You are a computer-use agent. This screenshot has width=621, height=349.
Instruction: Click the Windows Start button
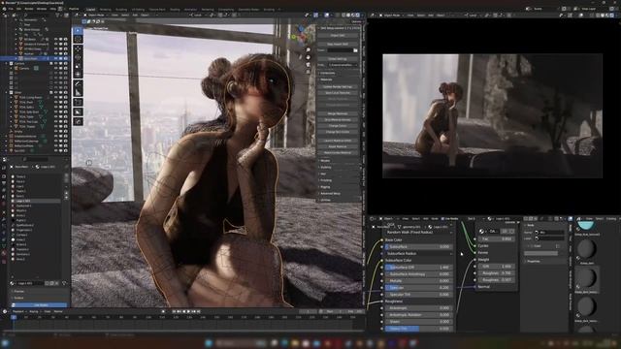coord(209,342)
